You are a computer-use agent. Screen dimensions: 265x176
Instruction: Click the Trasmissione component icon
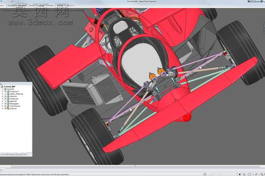coord(8,106)
